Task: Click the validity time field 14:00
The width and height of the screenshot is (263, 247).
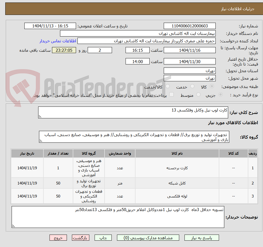Action: tap(137, 61)
